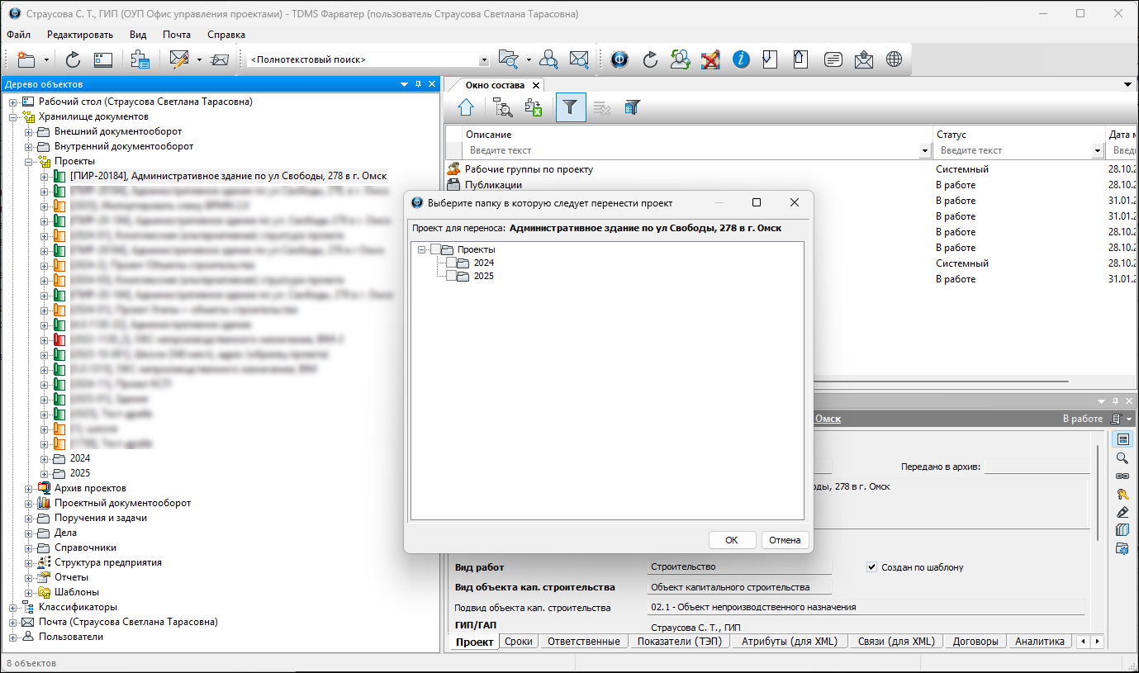
Task: Click the key icon in right sidebar
Action: coord(1122,494)
